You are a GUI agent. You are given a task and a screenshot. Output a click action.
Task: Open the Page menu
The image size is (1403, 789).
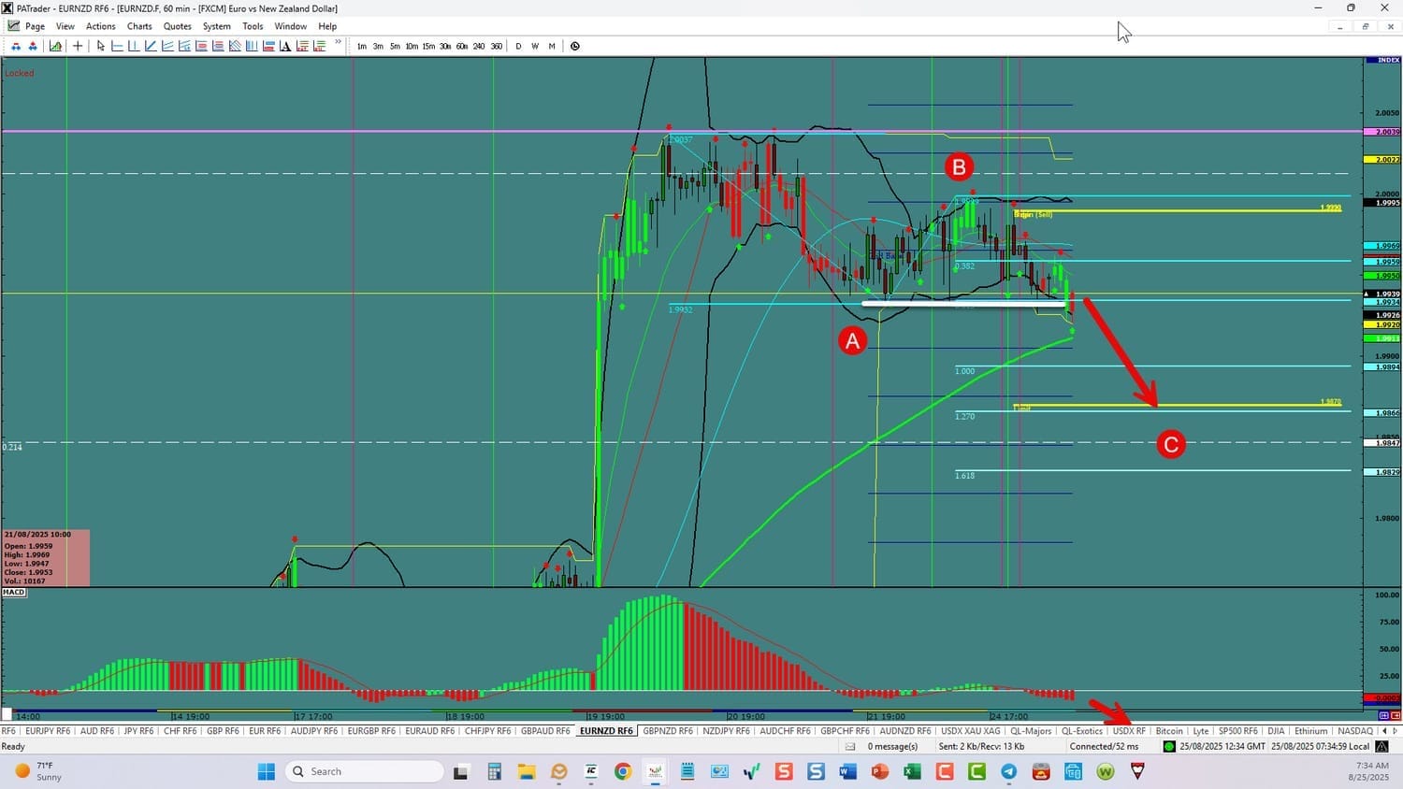click(36, 26)
